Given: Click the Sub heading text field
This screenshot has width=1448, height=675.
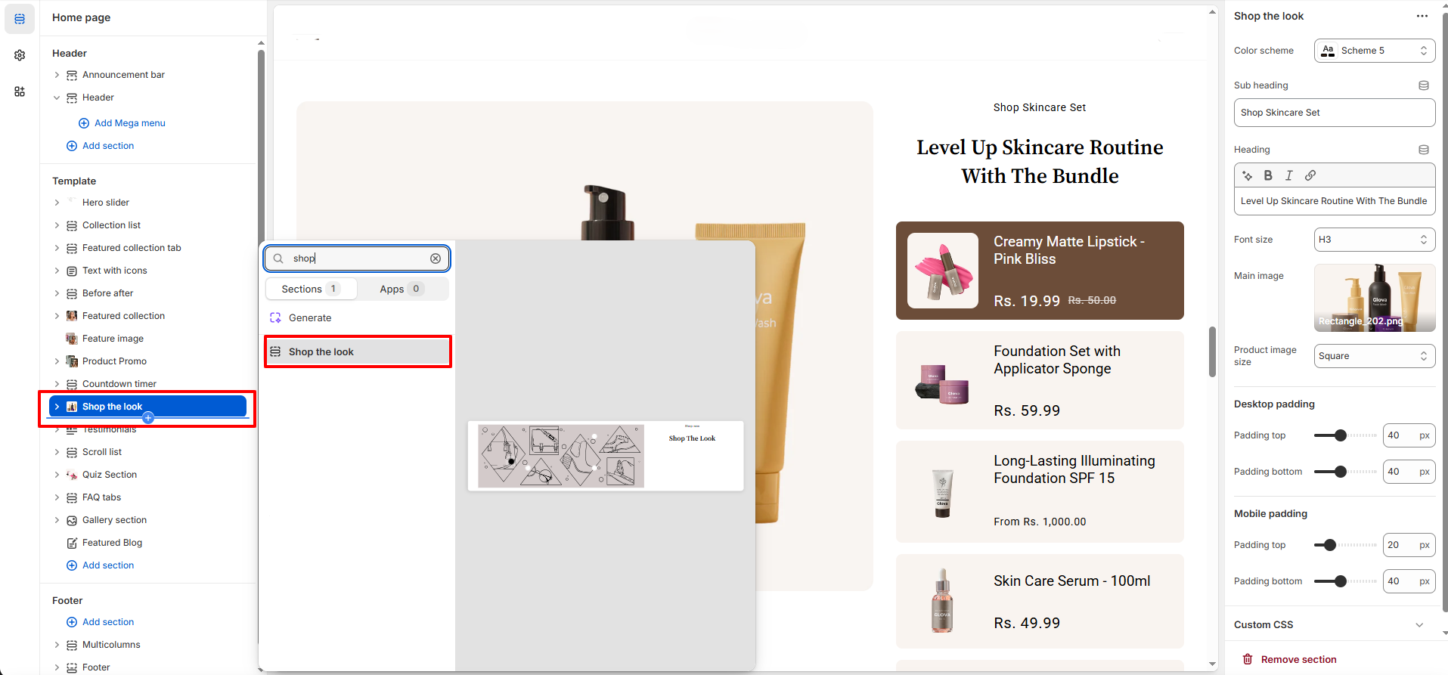Looking at the screenshot, I should (1334, 113).
